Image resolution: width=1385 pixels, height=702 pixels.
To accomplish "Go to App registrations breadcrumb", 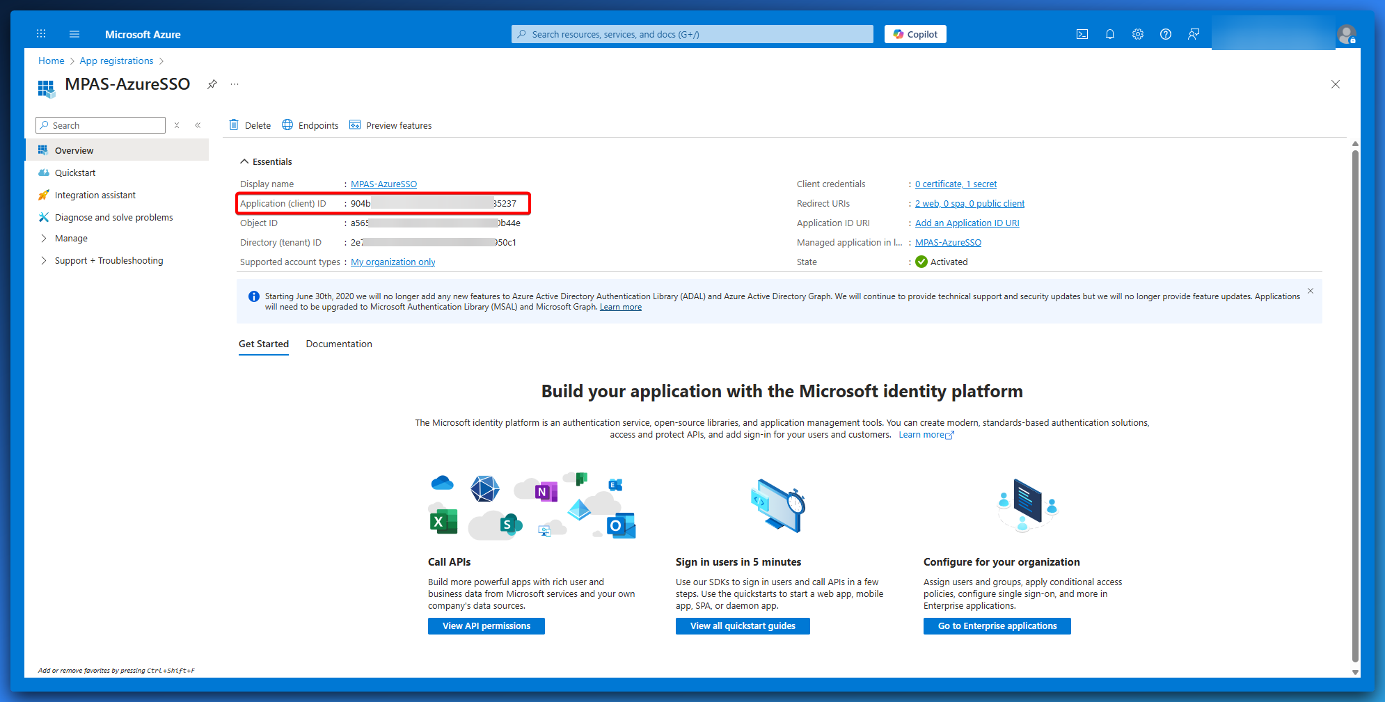I will click(x=116, y=61).
